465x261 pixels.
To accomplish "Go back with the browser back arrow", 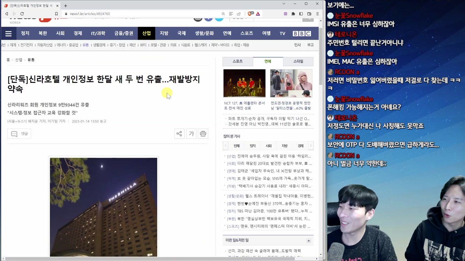I will pyautogui.click(x=7, y=14).
